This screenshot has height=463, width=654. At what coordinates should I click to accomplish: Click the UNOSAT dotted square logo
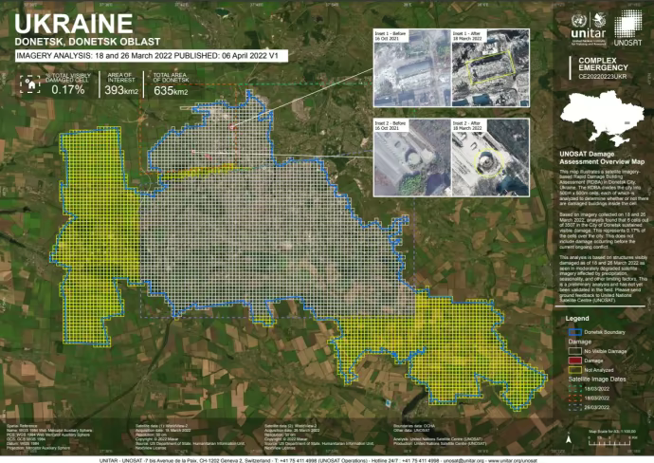coord(628,25)
